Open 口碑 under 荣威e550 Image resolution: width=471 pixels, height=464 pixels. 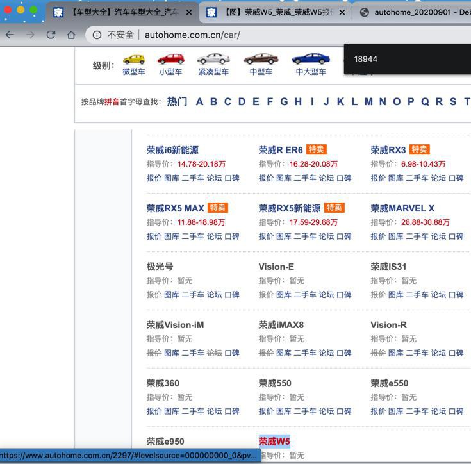coord(456,411)
